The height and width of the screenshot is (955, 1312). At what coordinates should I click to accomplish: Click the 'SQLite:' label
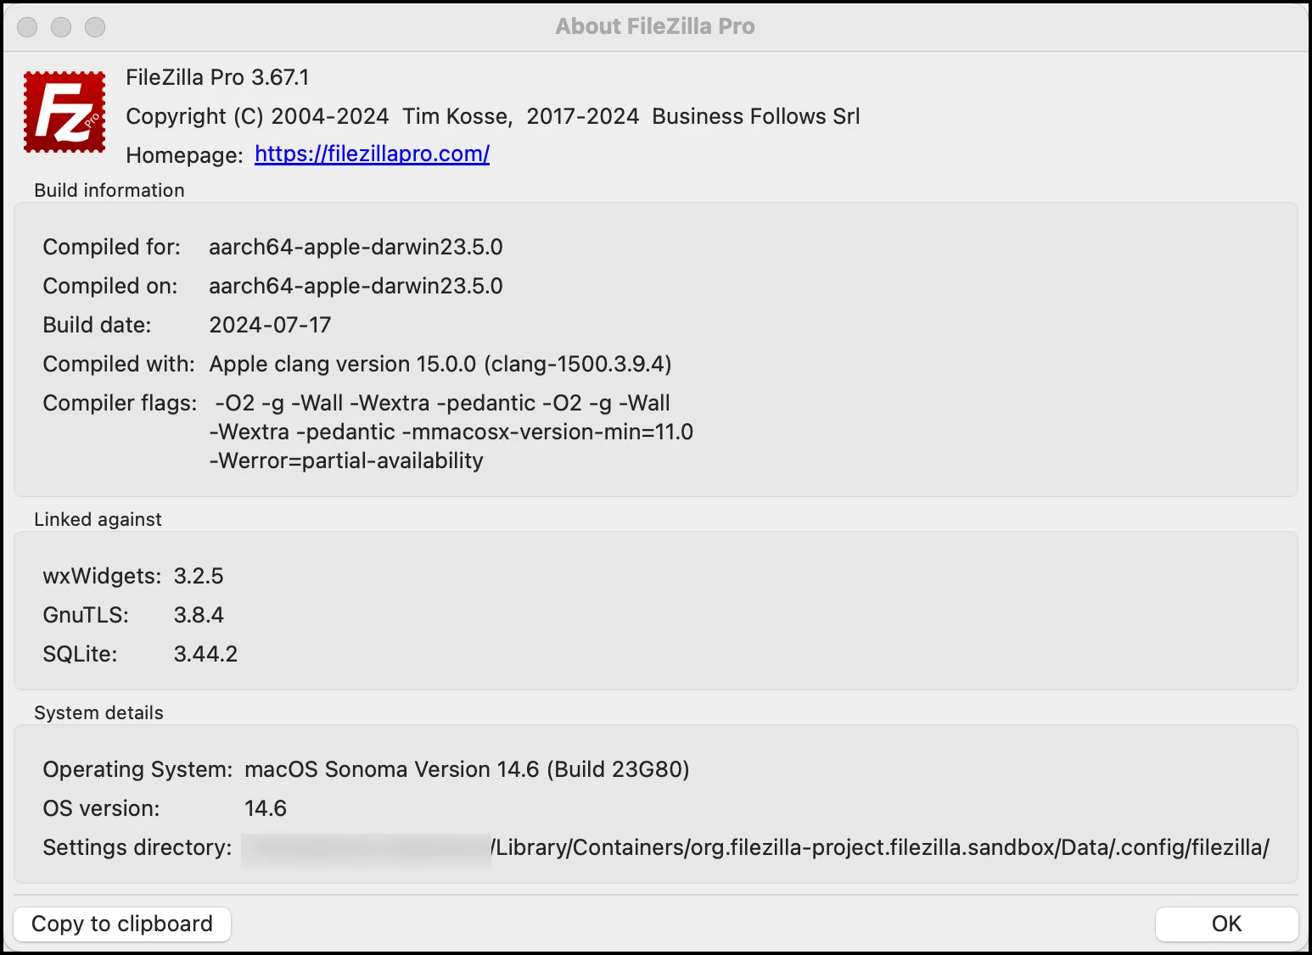point(80,654)
